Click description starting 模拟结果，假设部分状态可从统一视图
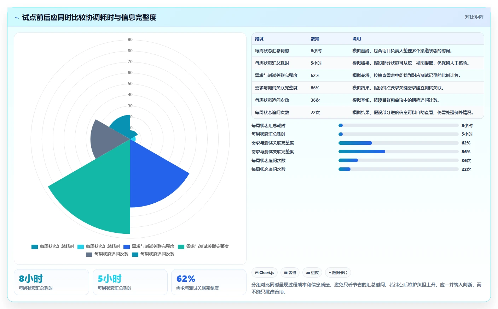This screenshot has width=498, height=309. 411,63
